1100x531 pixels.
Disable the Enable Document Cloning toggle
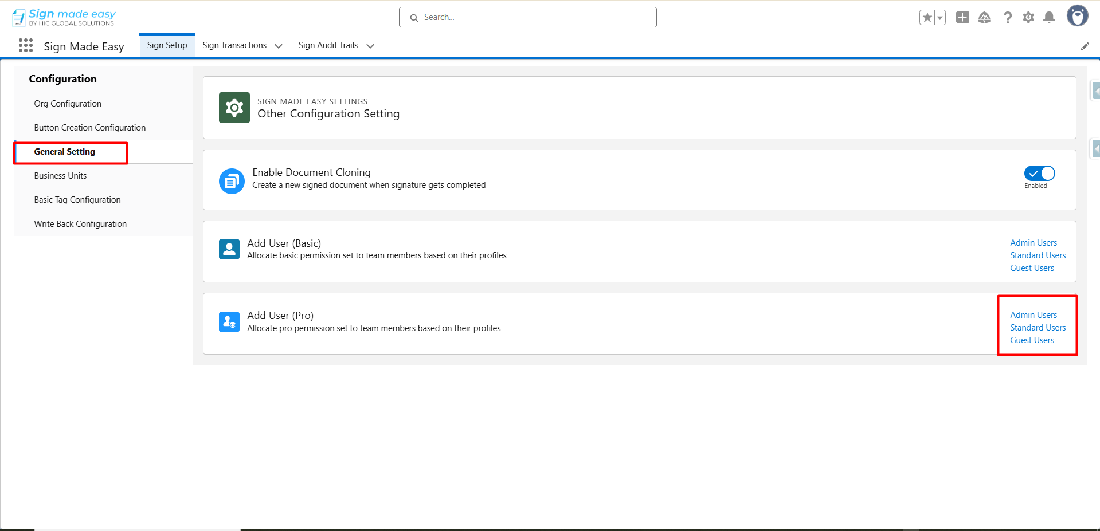coord(1039,174)
